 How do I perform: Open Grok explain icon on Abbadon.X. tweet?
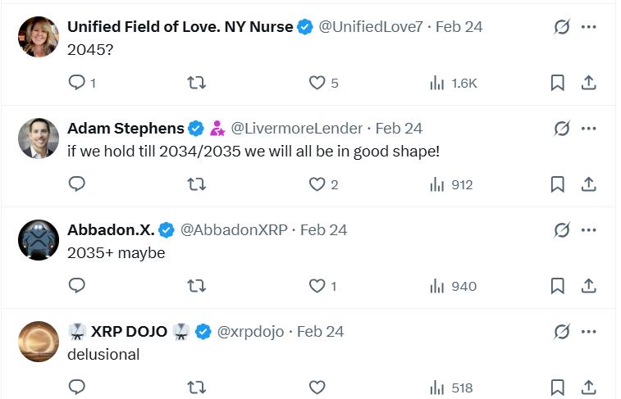tap(562, 230)
